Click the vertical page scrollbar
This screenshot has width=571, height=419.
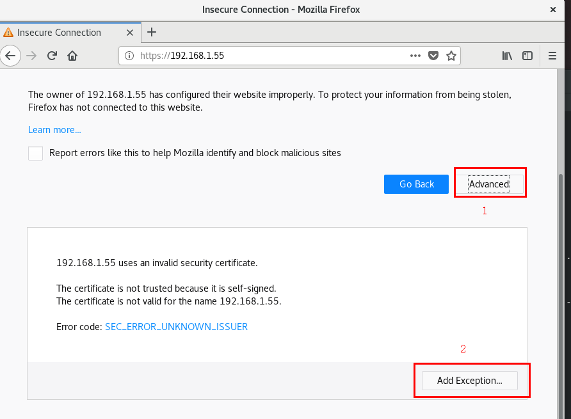click(561, 296)
